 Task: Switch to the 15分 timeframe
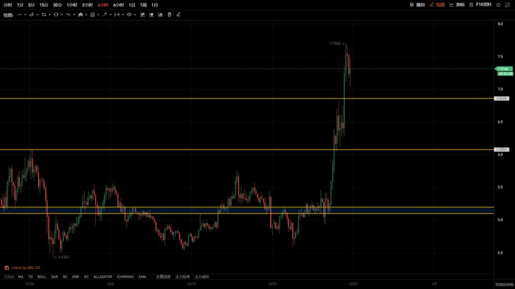point(44,5)
